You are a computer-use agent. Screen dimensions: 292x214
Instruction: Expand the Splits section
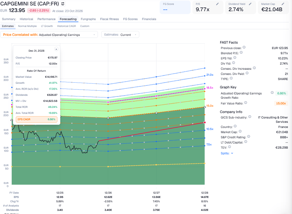tap(227, 153)
